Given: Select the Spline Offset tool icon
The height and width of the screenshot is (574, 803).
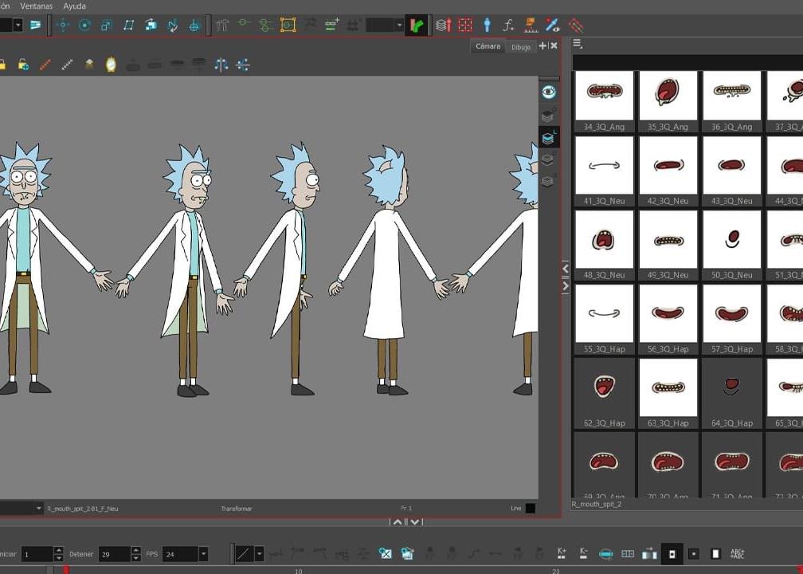Looking at the screenshot, I should (173, 26).
